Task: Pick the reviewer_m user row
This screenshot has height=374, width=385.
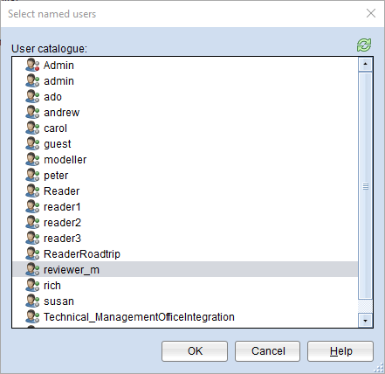Action: click(185, 270)
